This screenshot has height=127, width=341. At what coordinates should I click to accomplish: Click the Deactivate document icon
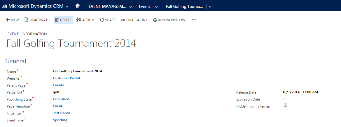27,20
